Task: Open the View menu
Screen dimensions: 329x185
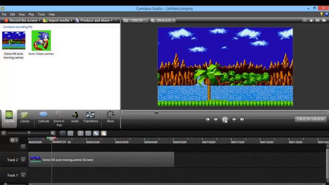Action: click(x=22, y=14)
